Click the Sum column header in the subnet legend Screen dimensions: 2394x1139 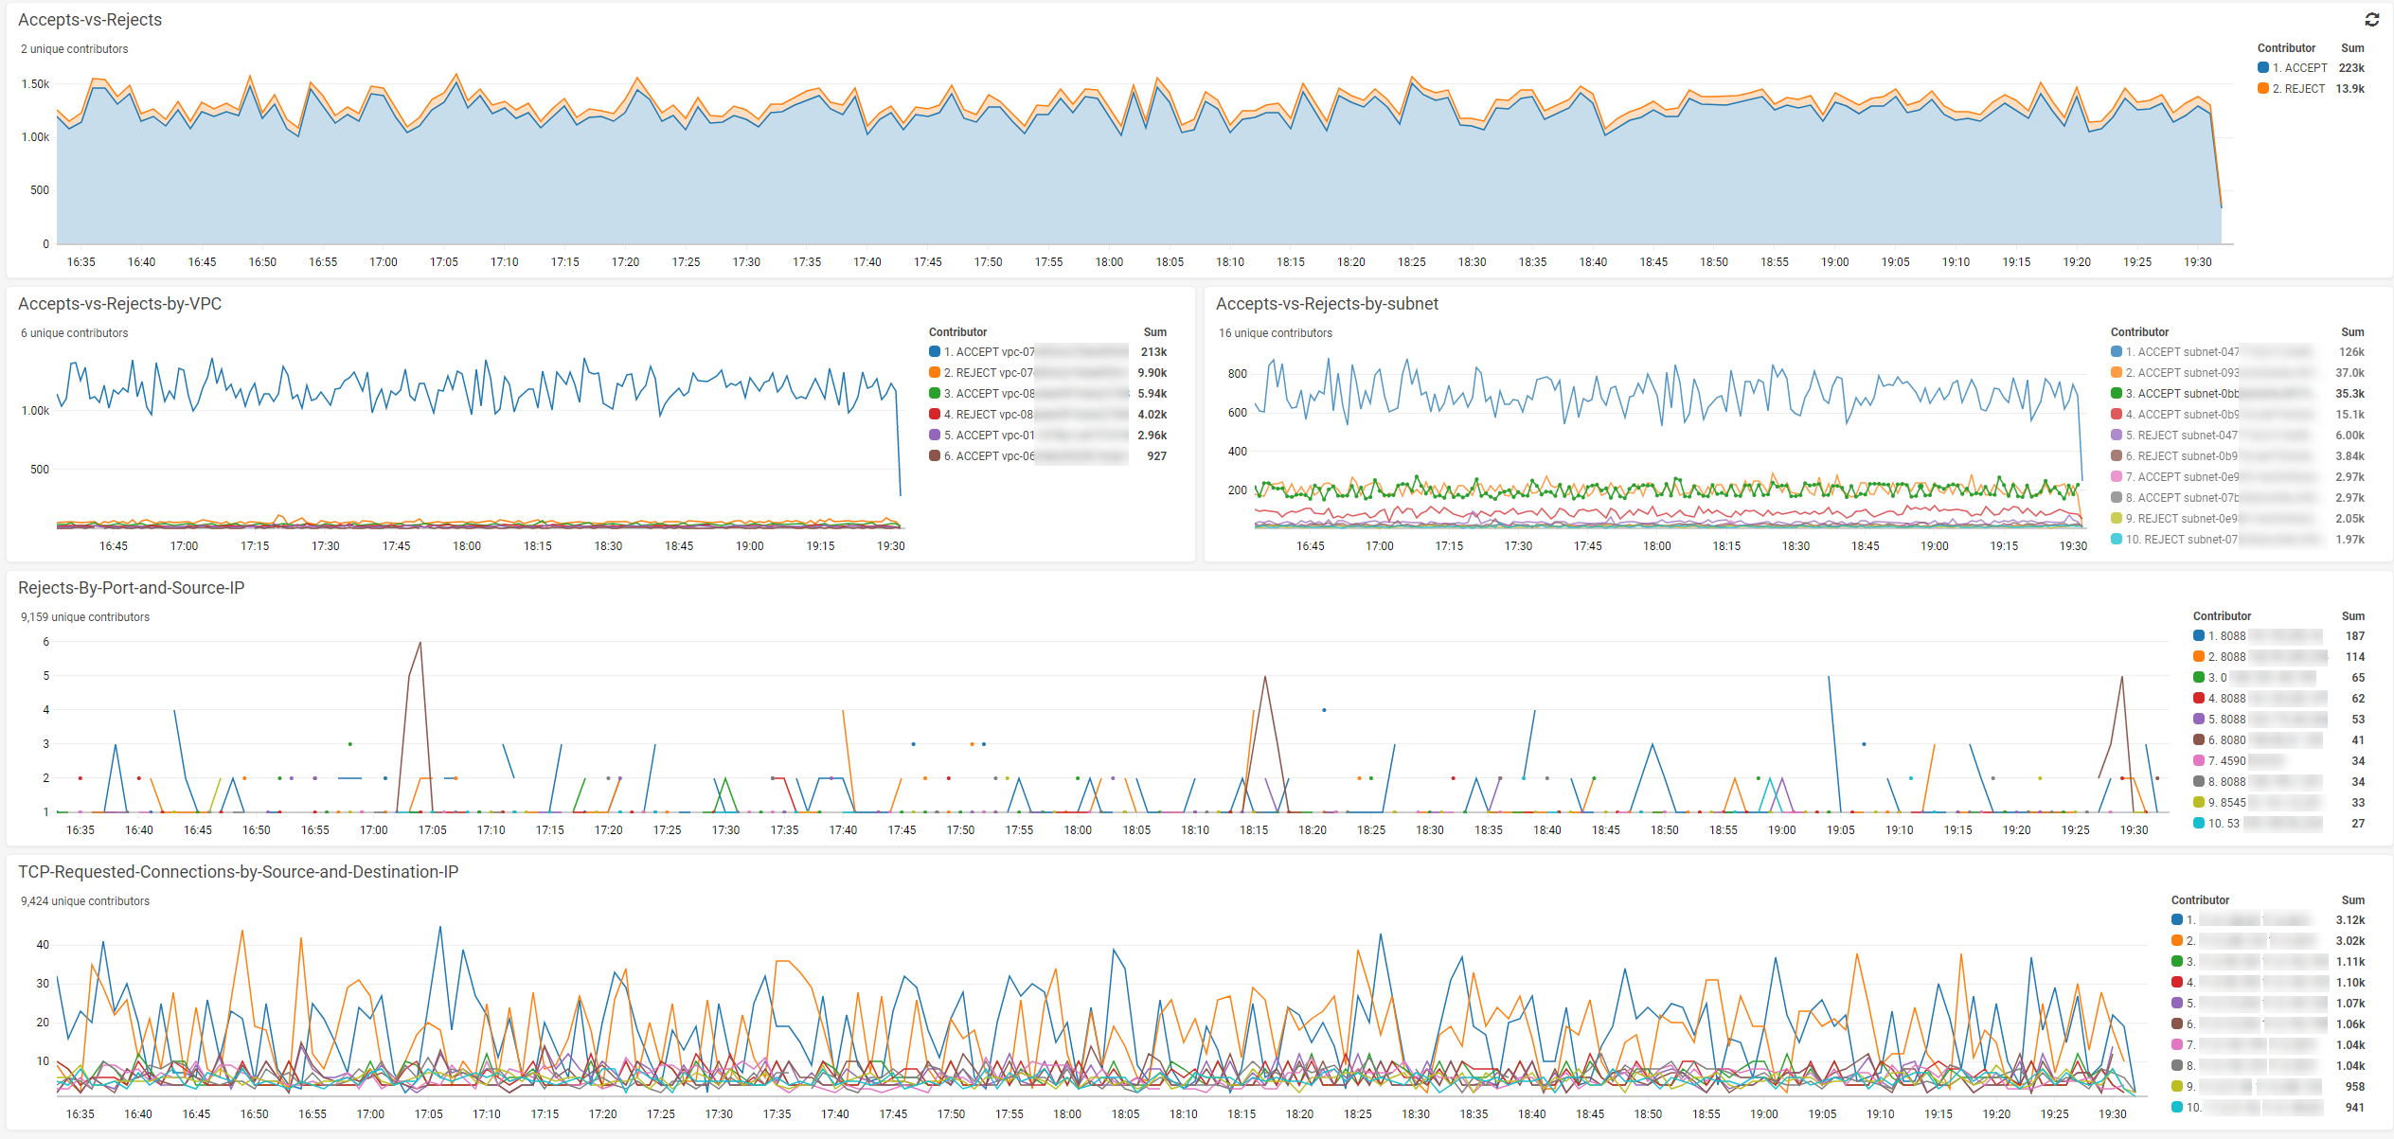[2352, 331]
